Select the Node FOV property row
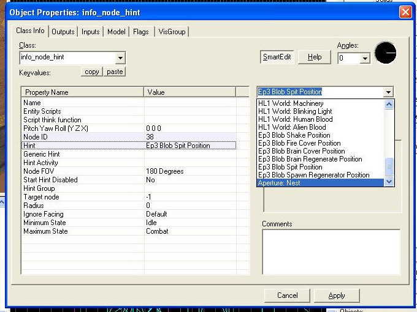 (129, 171)
